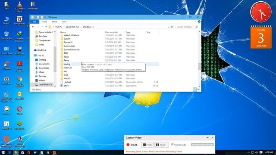This screenshot has height=155, width=276.
Task: Click Need More Video Recording Time link
Action: pos(166,152)
